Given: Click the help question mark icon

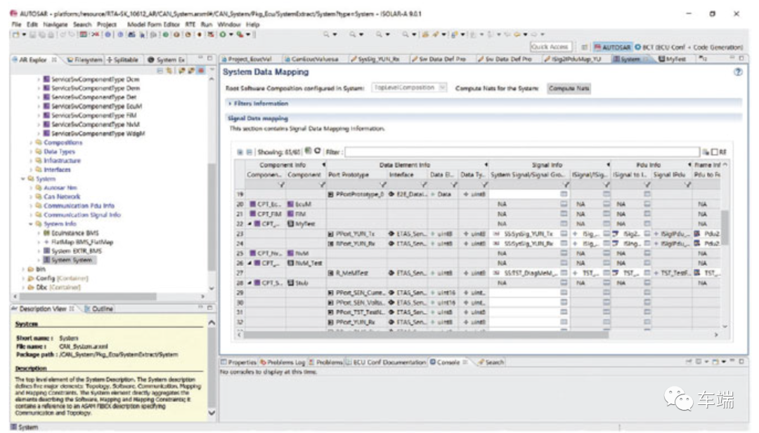Looking at the screenshot, I should click(738, 72).
